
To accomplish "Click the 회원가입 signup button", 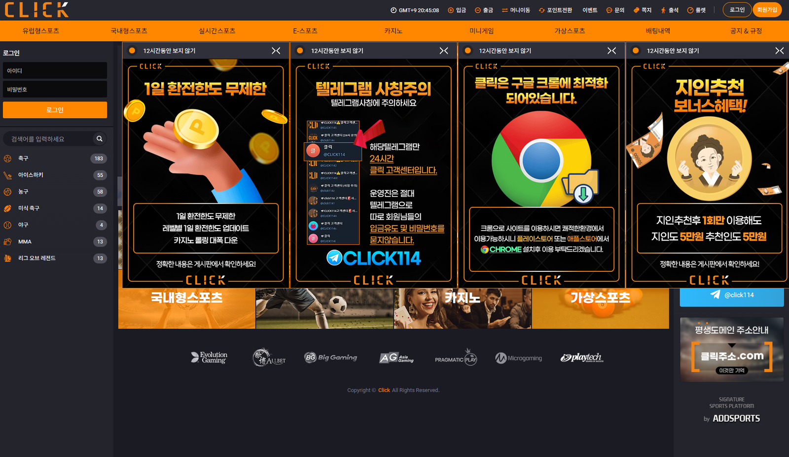I will click(767, 10).
